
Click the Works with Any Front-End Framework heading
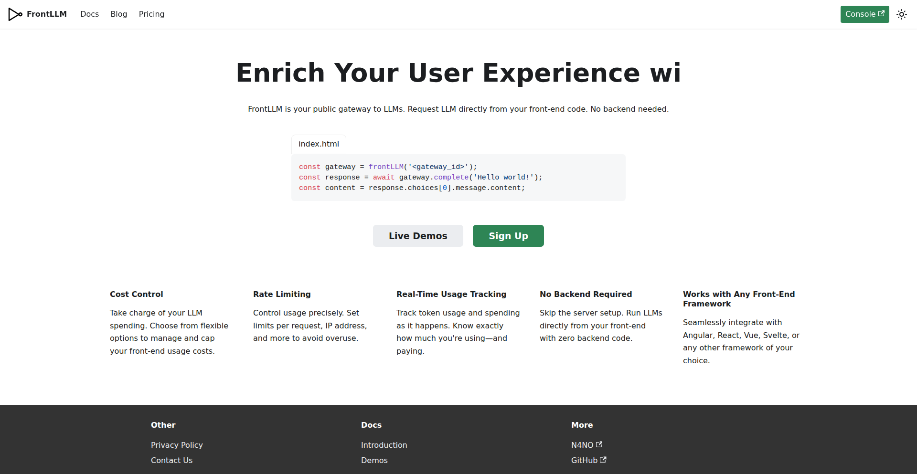click(x=739, y=299)
